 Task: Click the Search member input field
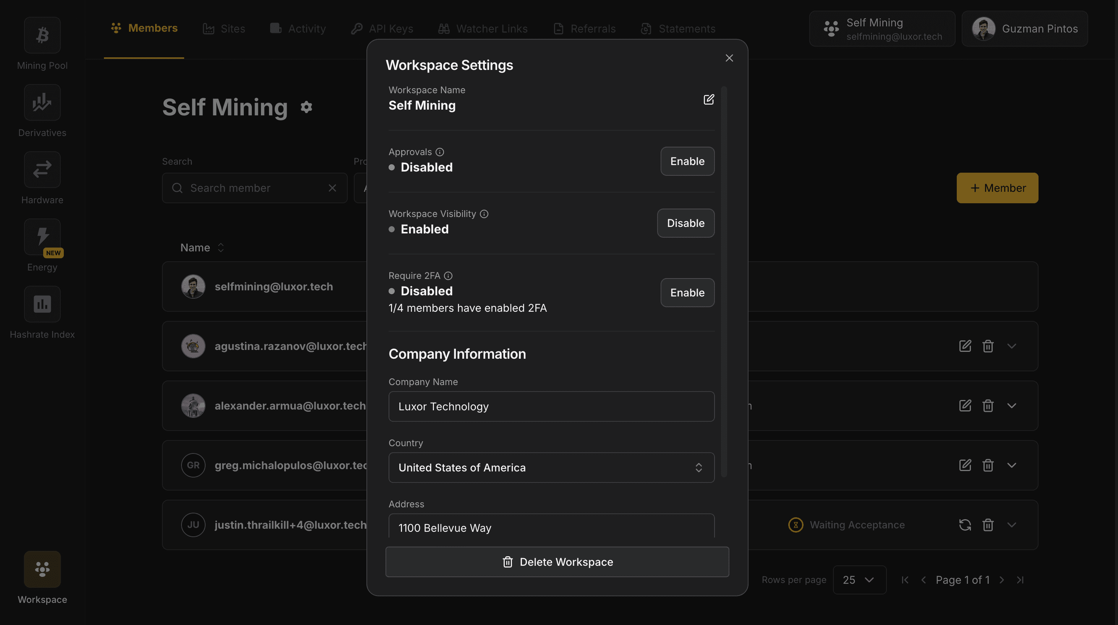click(x=254, y=188)
